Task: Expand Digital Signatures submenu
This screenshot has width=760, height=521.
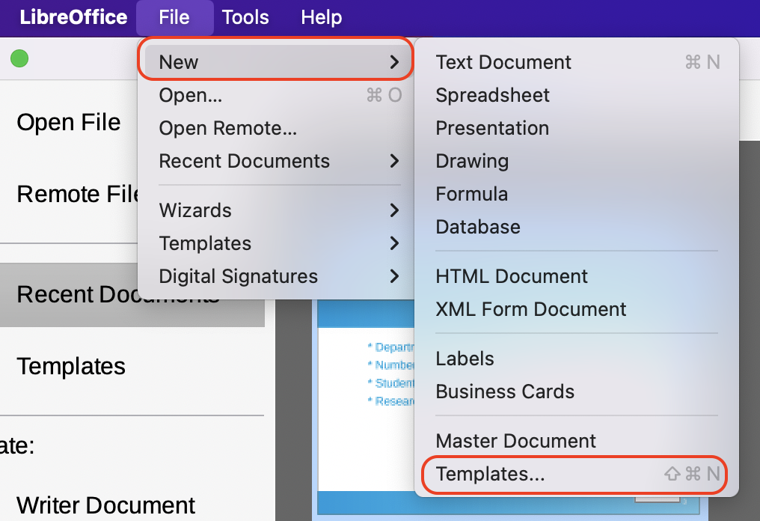Action: click(276, 276)
